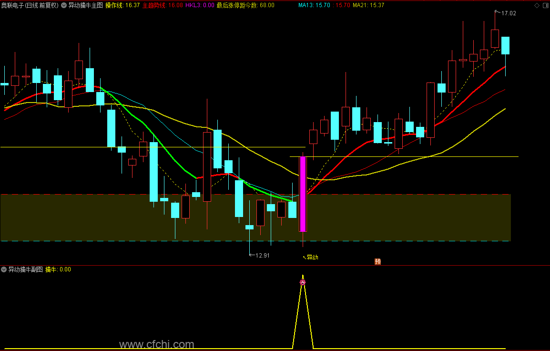Select the candlestick with the 12.91 low

point(249,227)
